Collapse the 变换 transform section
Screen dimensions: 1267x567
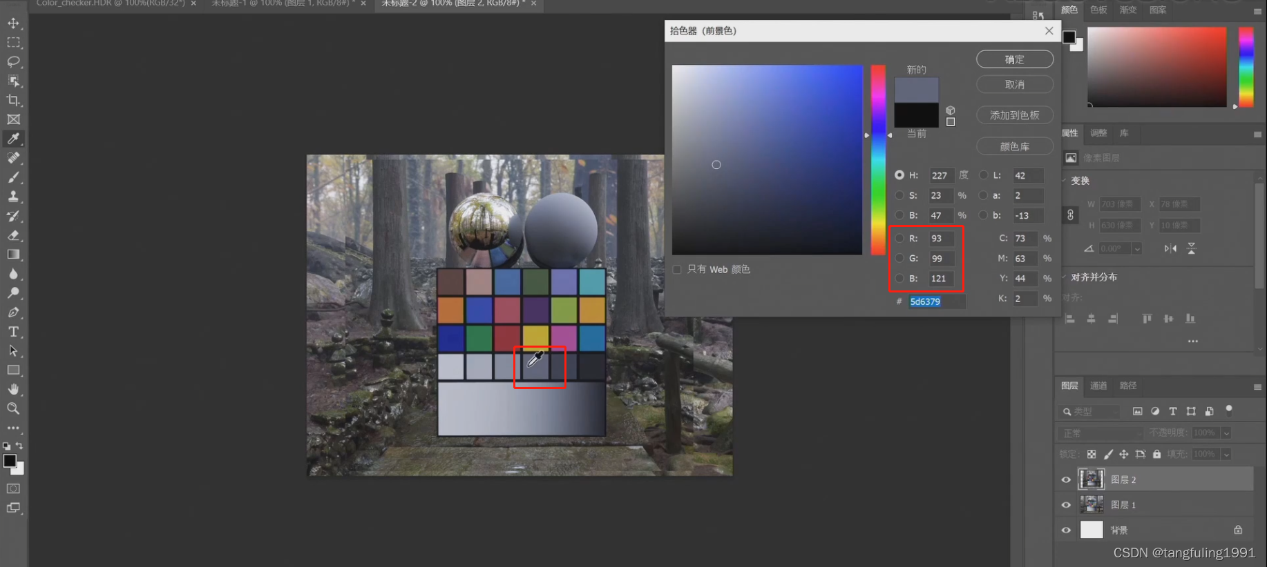pyautogui.click(x=1065, y=180)
